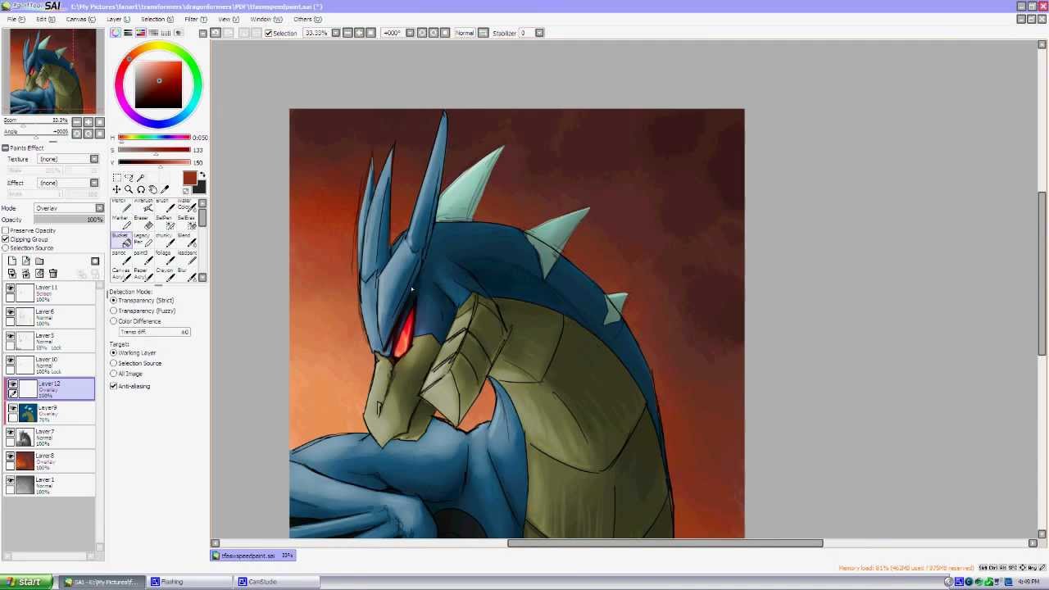Select Layer 7 in the layer list
The image size is (1049, 590).
(x=51, y=437)
